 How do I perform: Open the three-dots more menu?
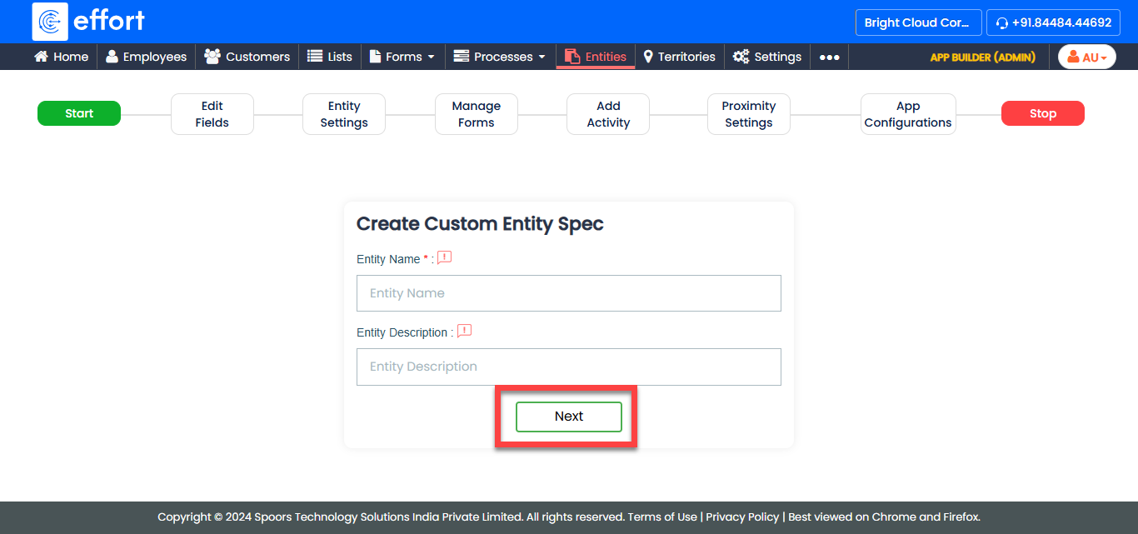click(x=829, y=57)
